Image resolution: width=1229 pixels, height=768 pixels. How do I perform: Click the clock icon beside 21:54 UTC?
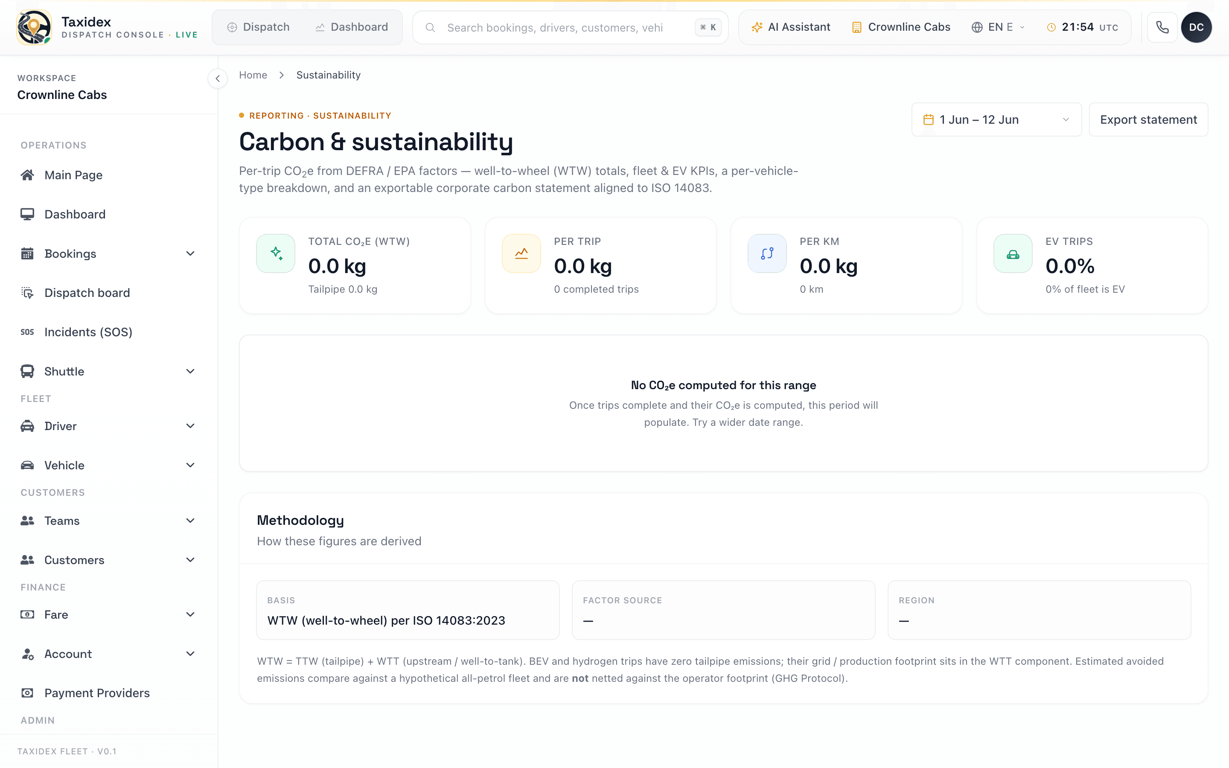[x=1051, y=27]
